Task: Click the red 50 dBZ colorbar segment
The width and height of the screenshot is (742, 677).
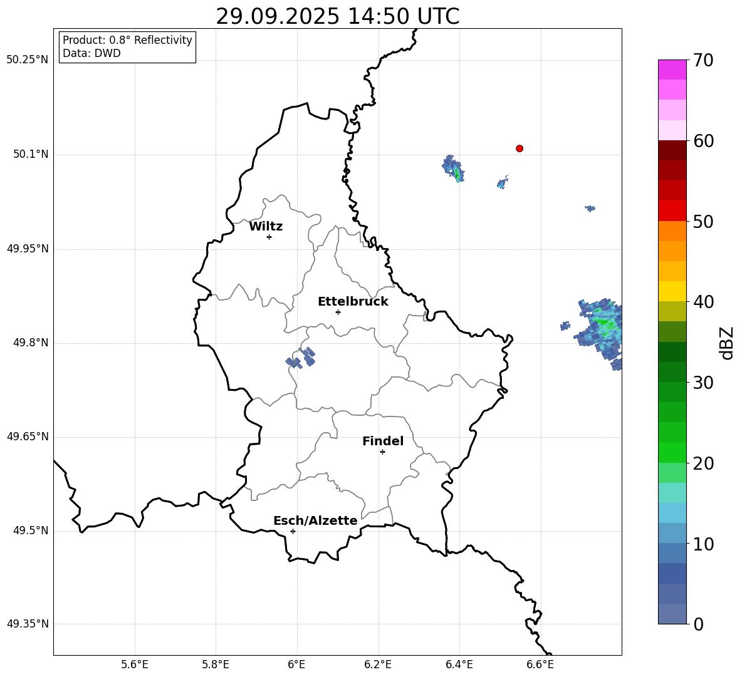Action: [672, 211]
